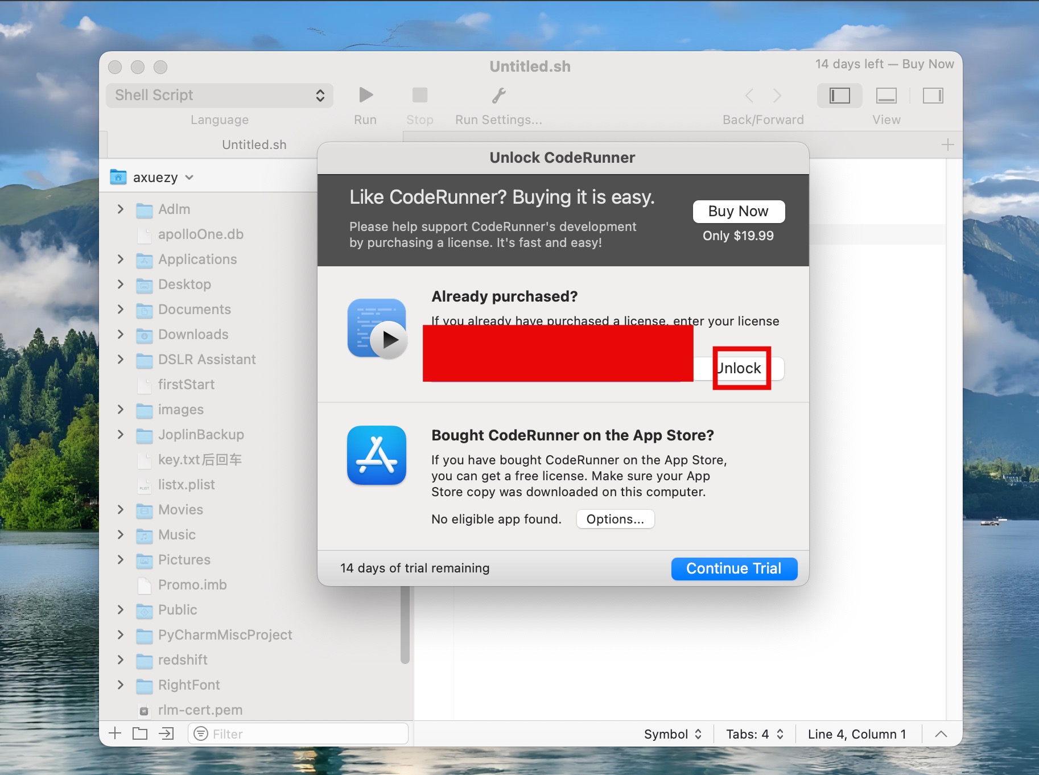
Task: Click the Stop square icon
Action: pos(420,95)
